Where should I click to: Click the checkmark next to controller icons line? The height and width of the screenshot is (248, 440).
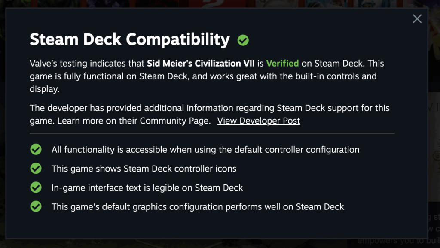click(36, 169)
